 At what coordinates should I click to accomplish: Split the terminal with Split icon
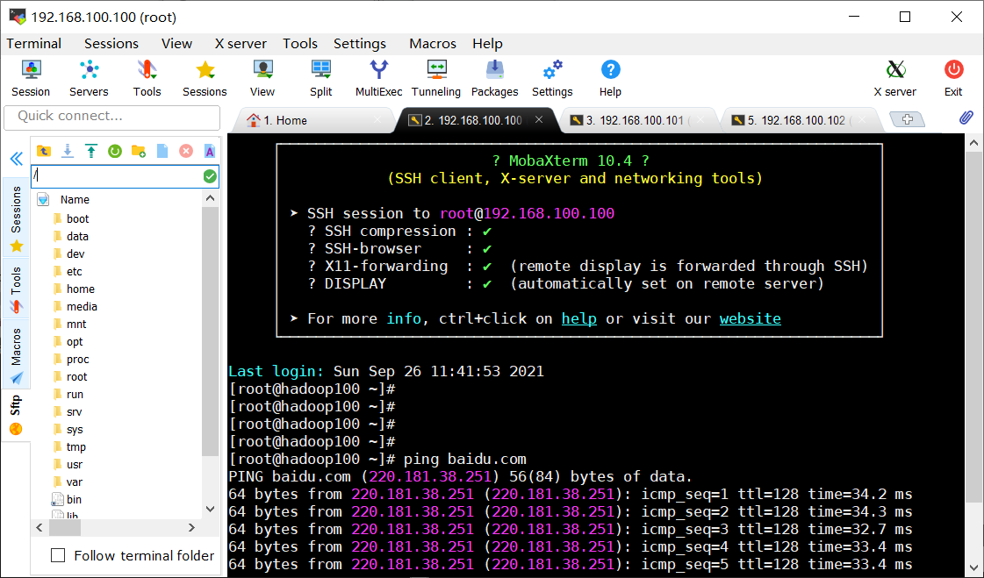tap(320, 78)
